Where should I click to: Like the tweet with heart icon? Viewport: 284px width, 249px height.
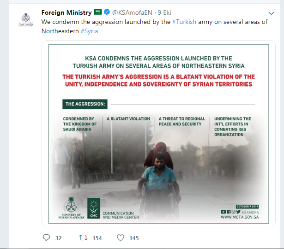[121, 238]
